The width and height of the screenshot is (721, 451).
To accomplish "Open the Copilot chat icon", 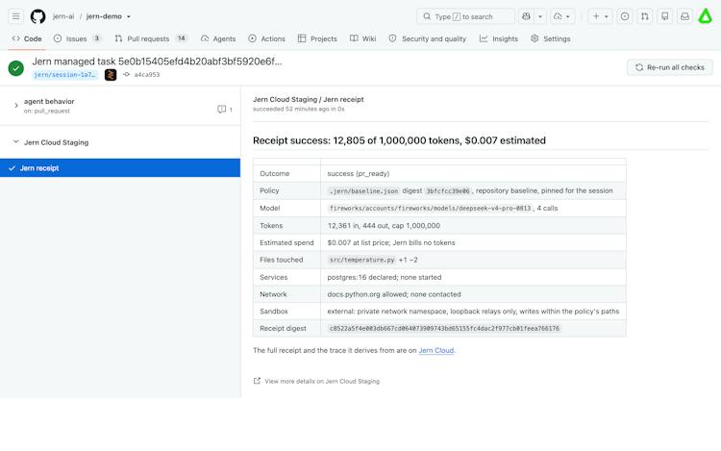I will (526, 16).
